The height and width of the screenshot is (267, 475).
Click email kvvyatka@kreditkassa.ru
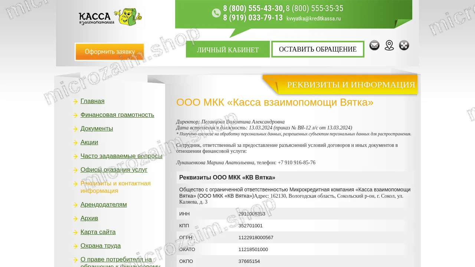click(x=314, y=19)
